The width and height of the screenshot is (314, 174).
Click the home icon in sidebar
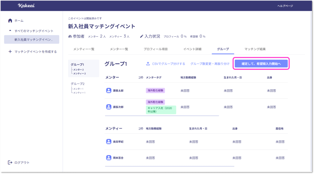tap(10, 20)
